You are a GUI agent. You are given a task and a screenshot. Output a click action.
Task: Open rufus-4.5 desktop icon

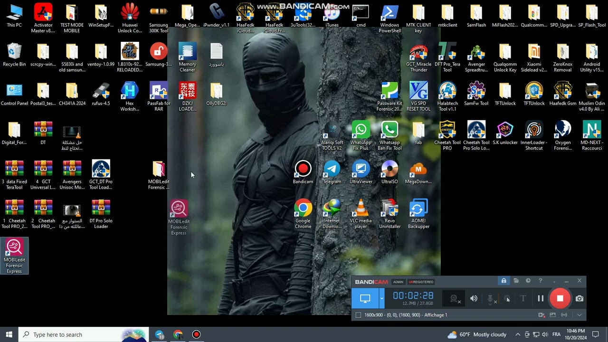(101, 94)
